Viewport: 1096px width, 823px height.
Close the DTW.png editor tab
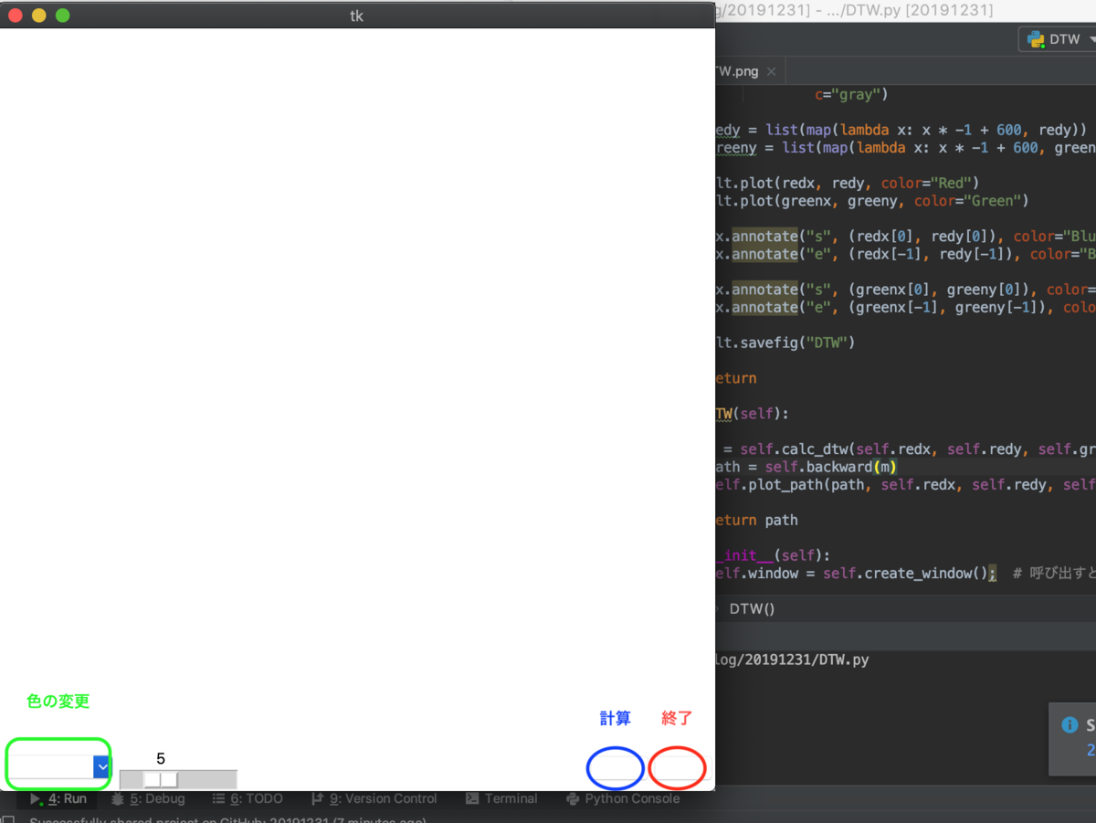pyautogui.click(x=771, y=71)
